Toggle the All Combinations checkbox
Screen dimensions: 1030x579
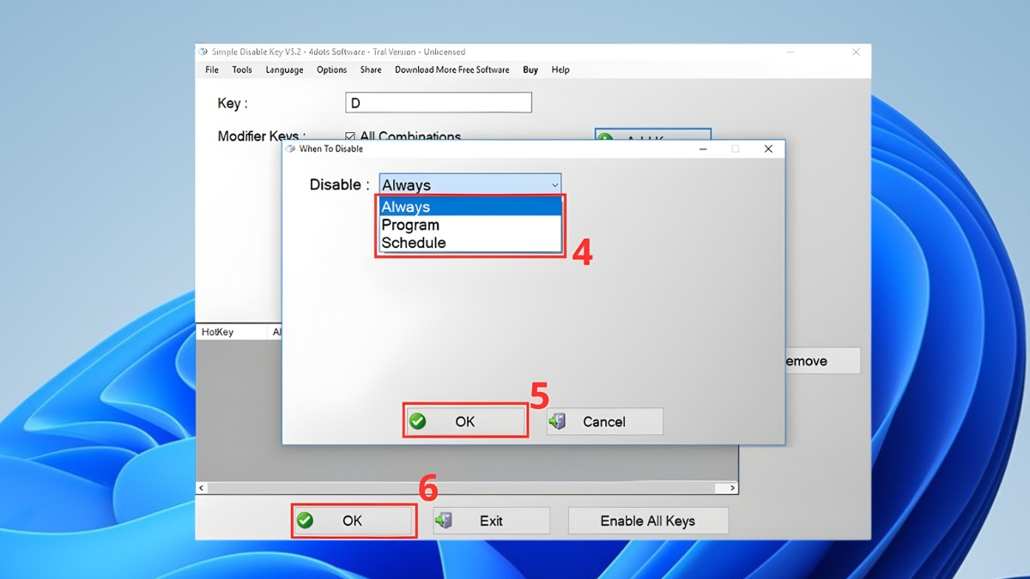(349, 136)
